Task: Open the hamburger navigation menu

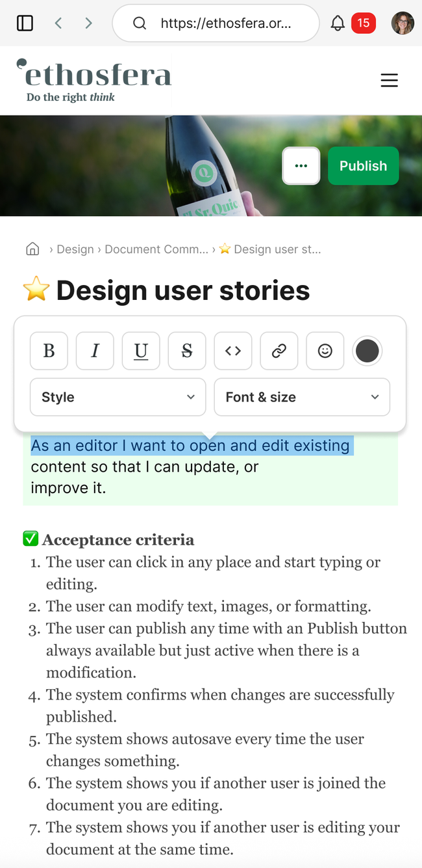Action: 389,81
